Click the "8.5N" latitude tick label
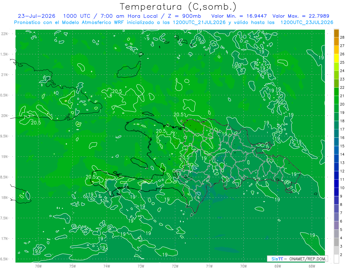 (4, 177)
